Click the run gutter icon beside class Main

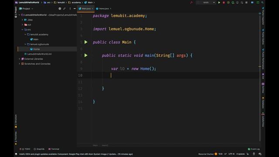tap(86, 42)
